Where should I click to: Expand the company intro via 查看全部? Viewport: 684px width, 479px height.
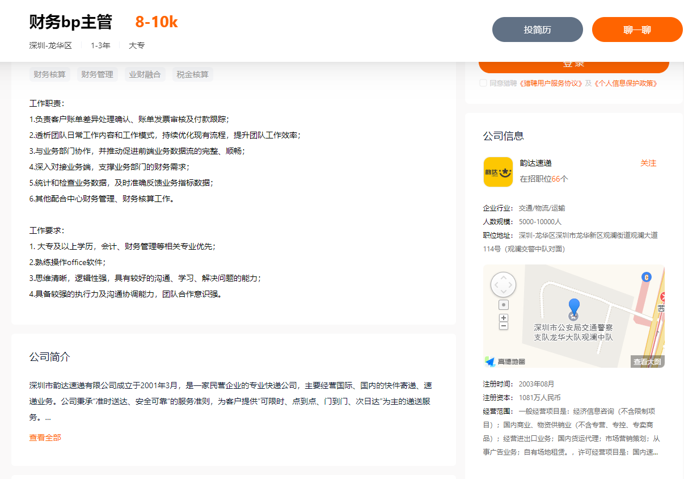(45, 437)
